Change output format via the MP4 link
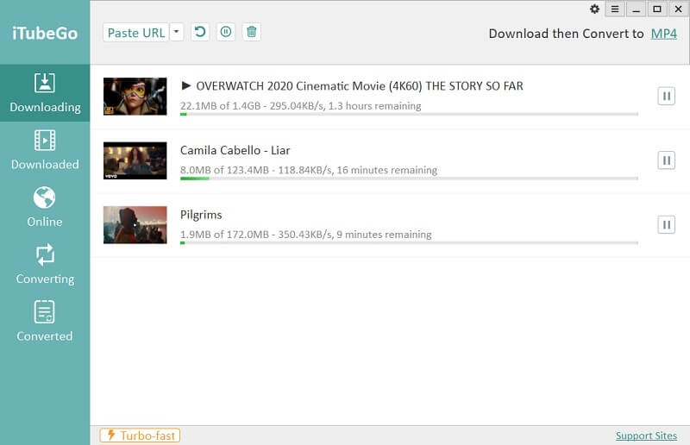The height and width of the screenshot is (445, 690). click(x=663, y=34)
